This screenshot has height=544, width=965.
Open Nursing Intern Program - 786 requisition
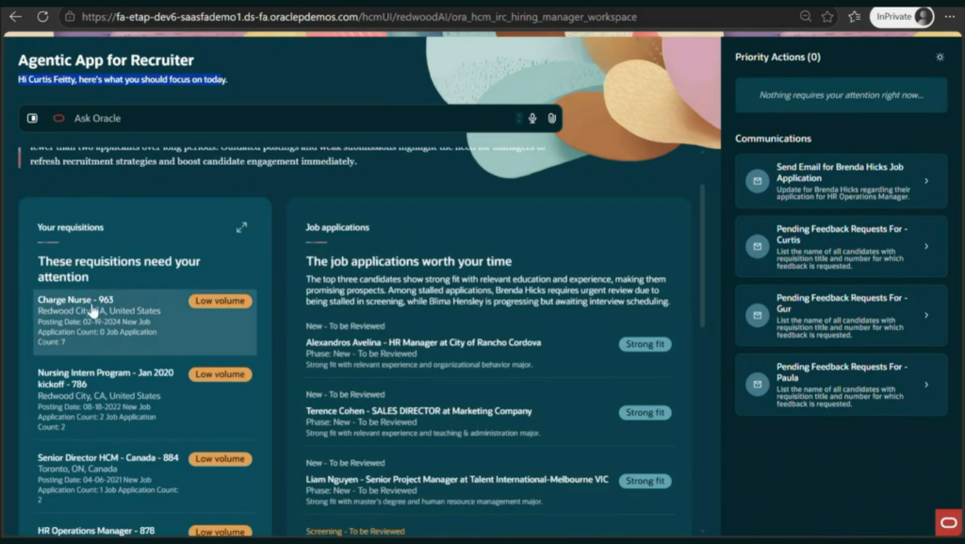(x=145, y=400)
